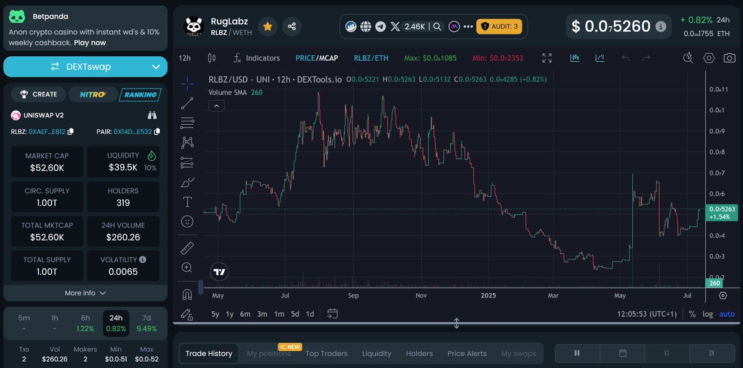Set chart range to 3m
The image size is (743, 368).
tap(262, 314)
